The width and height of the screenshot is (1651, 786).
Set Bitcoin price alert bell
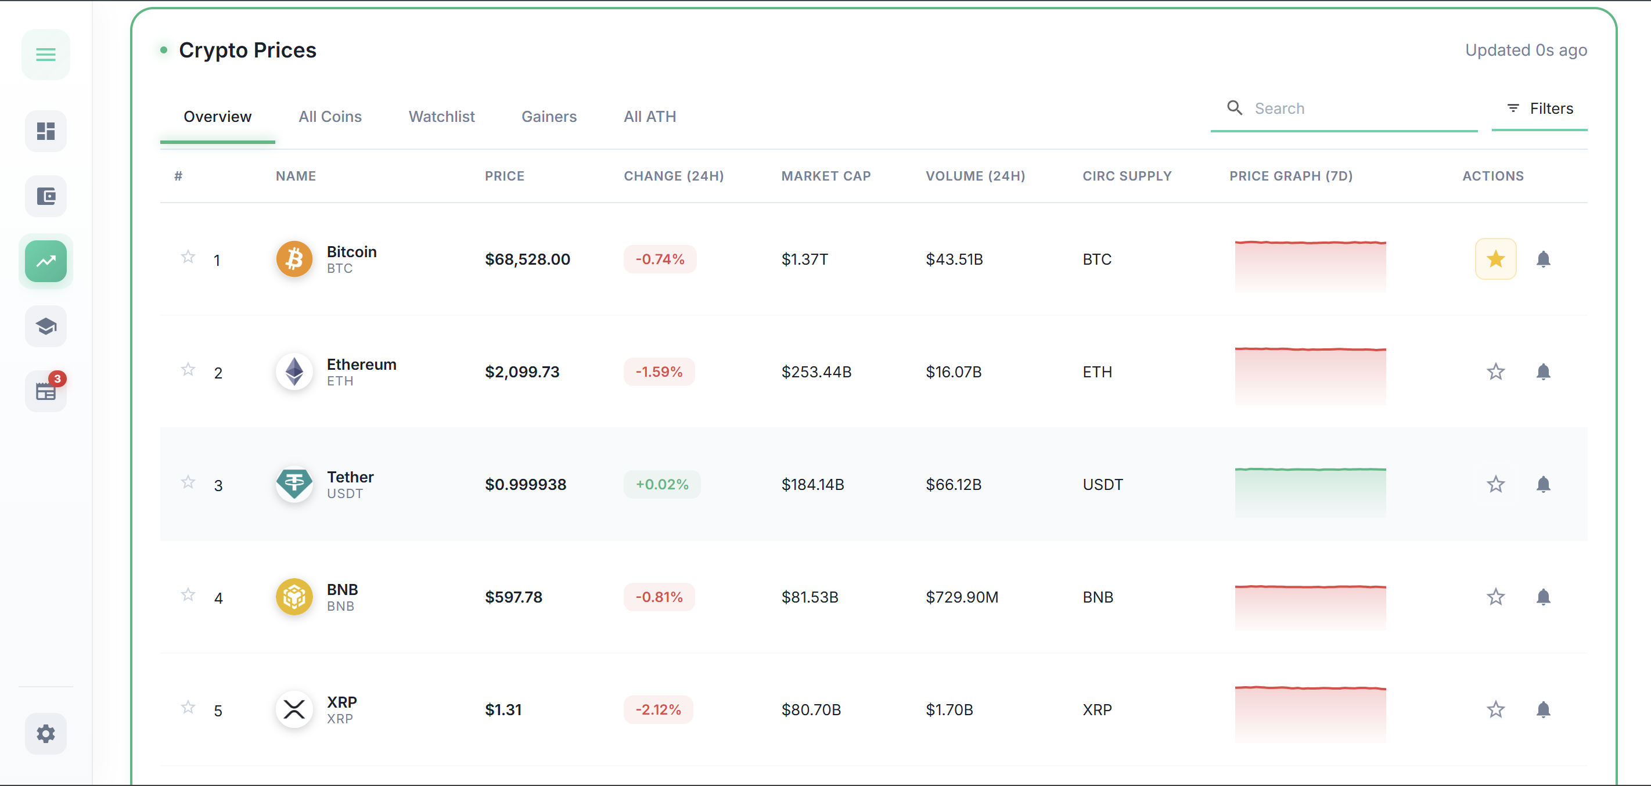click(1542, 259)
